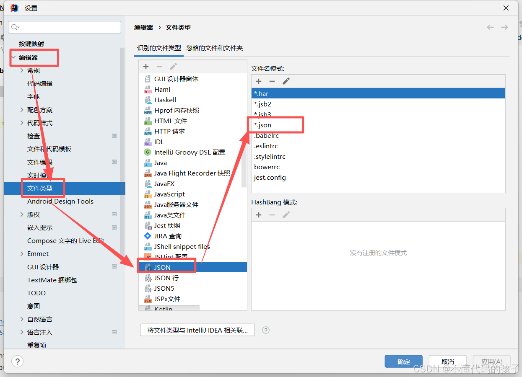Screen dimensions: 522x377
Task: Expand the 版权 settings node
Action: [x=22, y=214]
